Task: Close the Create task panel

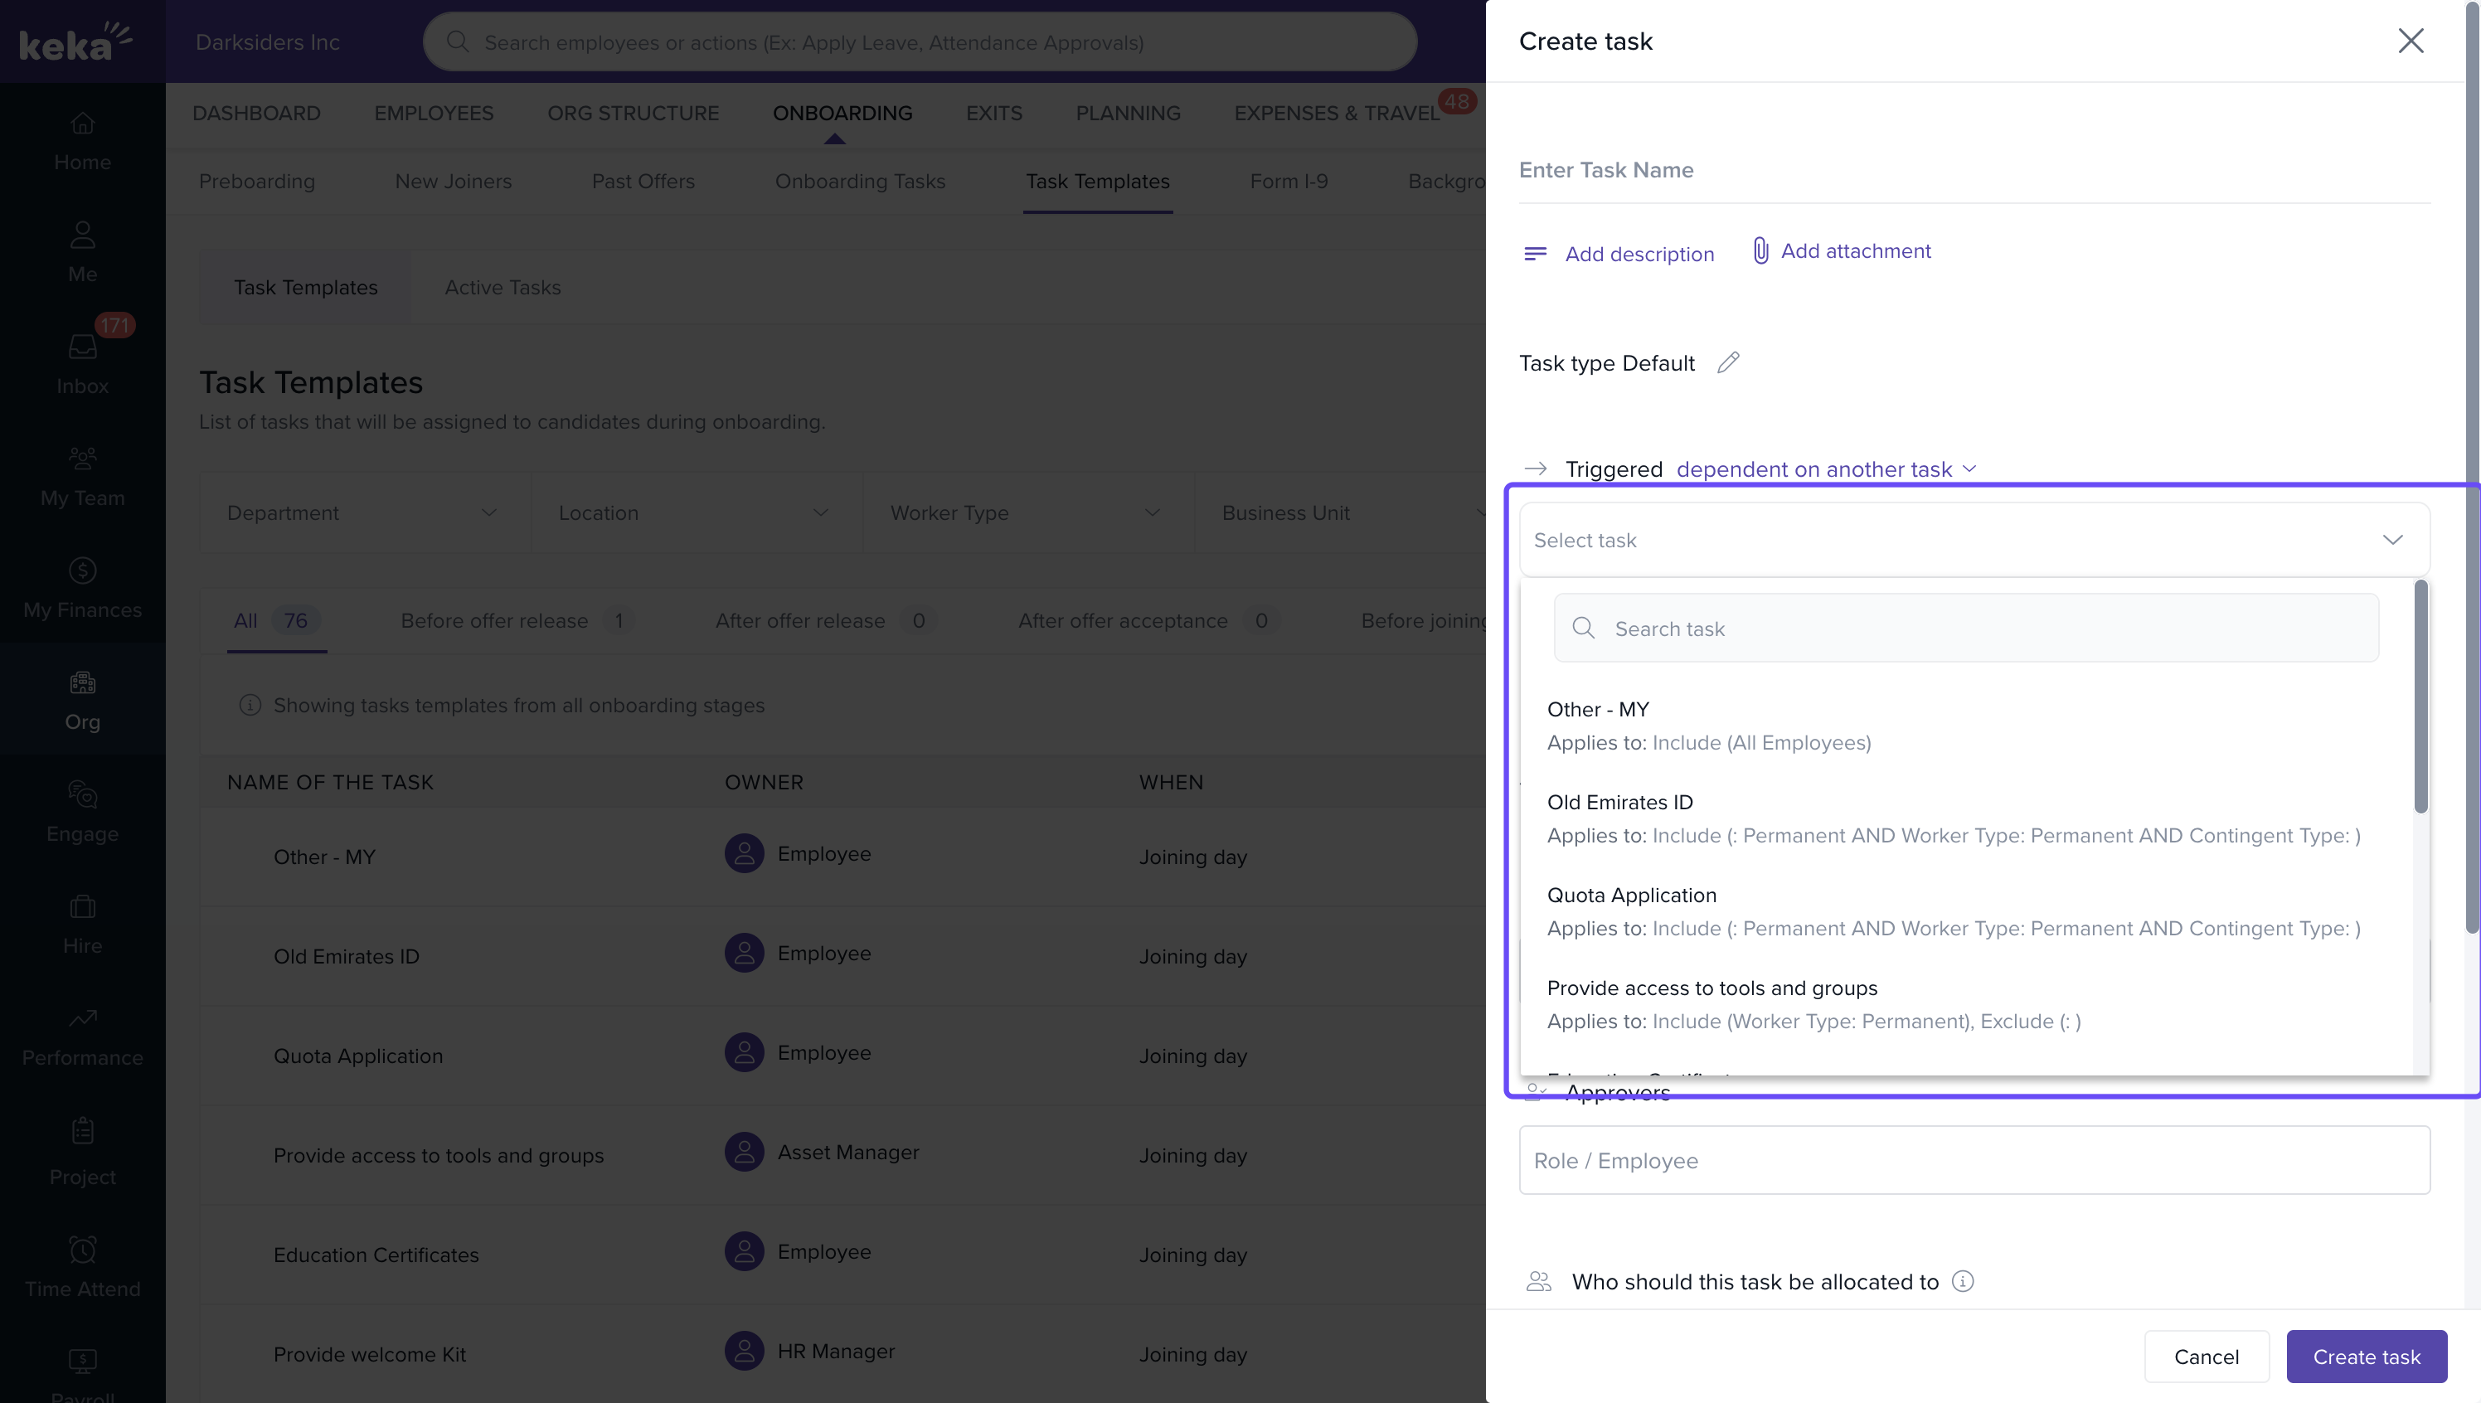Action: 2410,41
